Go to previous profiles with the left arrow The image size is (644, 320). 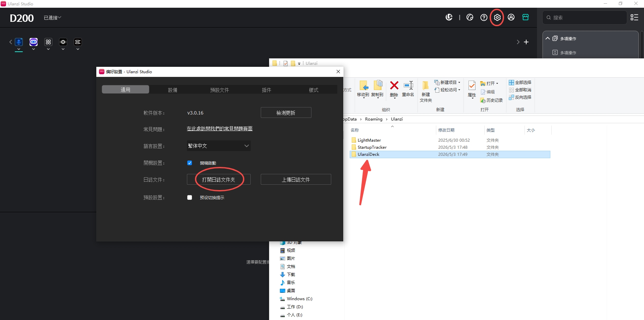click(11, 42)
